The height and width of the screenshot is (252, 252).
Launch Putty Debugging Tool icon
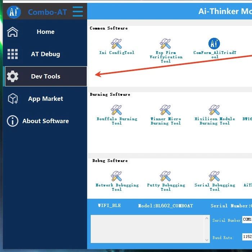point(165,176)
